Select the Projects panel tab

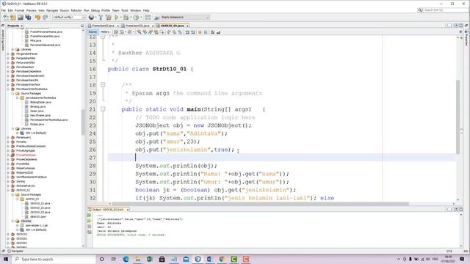point(13,26)
